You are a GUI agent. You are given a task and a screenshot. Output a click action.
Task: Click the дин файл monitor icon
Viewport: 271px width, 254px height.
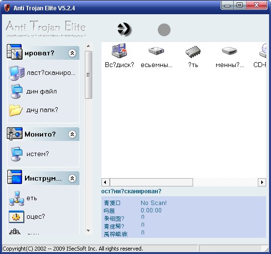click(17, 91)
